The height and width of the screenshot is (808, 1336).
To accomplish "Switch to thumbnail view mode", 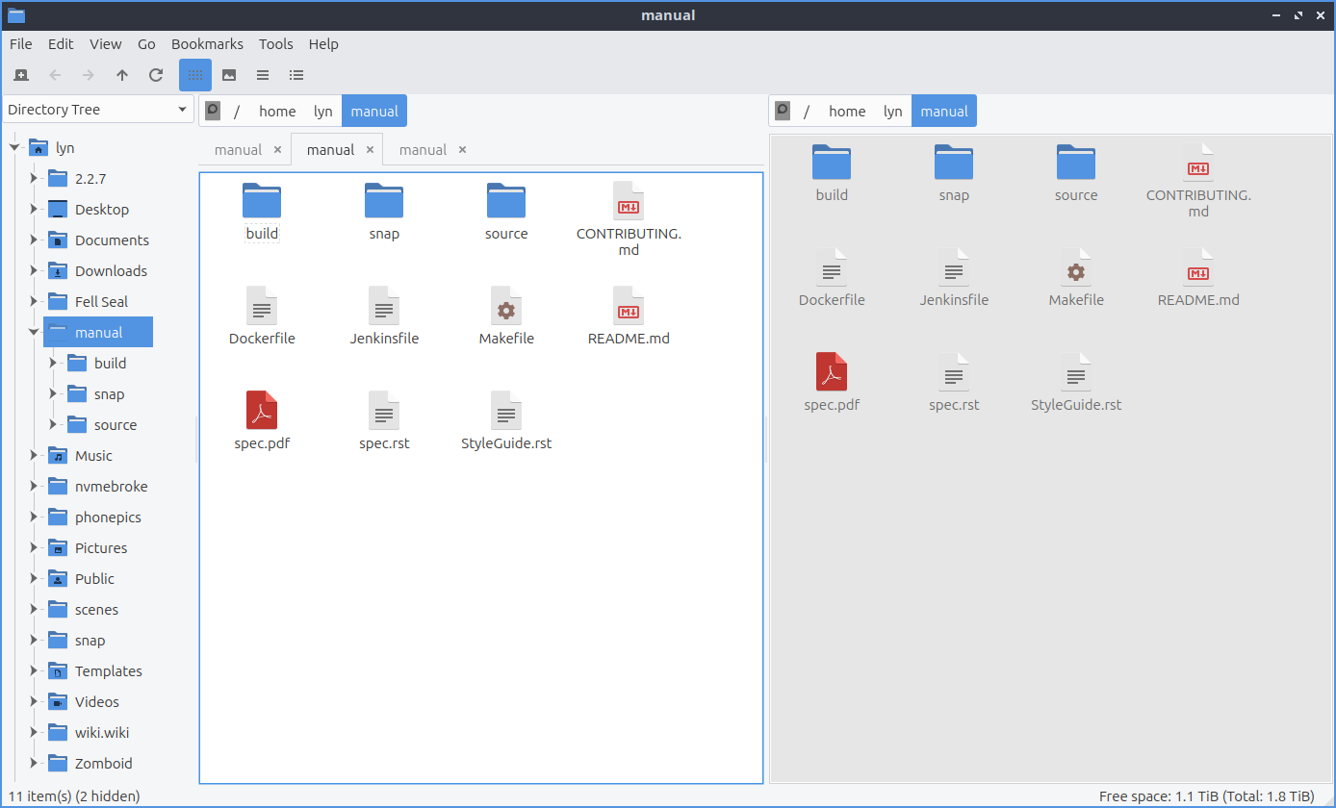I will point(229,75).
